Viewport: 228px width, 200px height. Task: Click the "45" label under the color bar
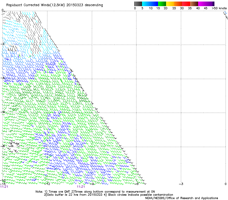coord(206,8)
